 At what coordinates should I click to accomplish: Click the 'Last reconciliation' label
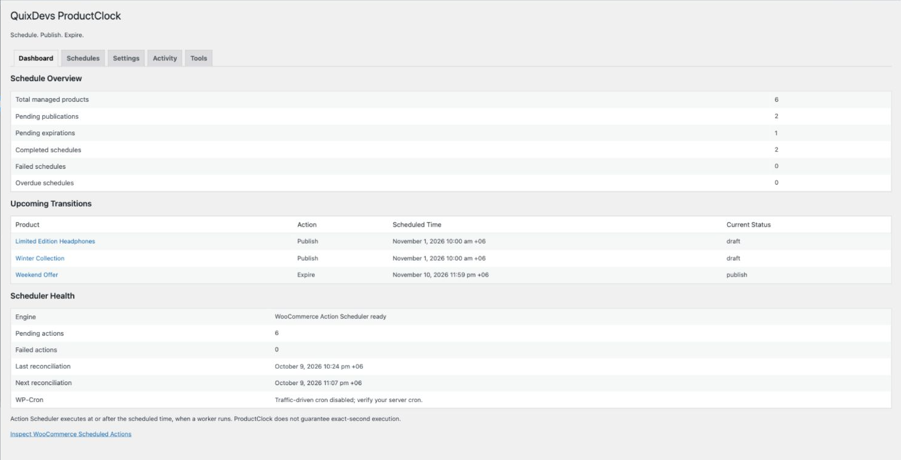tap(43, 366)
